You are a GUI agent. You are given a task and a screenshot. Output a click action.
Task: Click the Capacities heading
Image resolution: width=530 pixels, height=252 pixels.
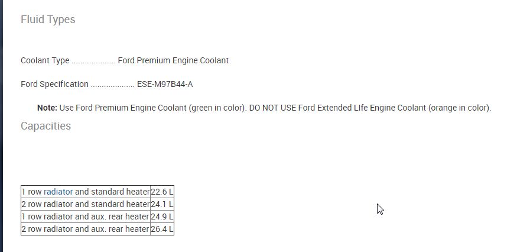point(45,126)
